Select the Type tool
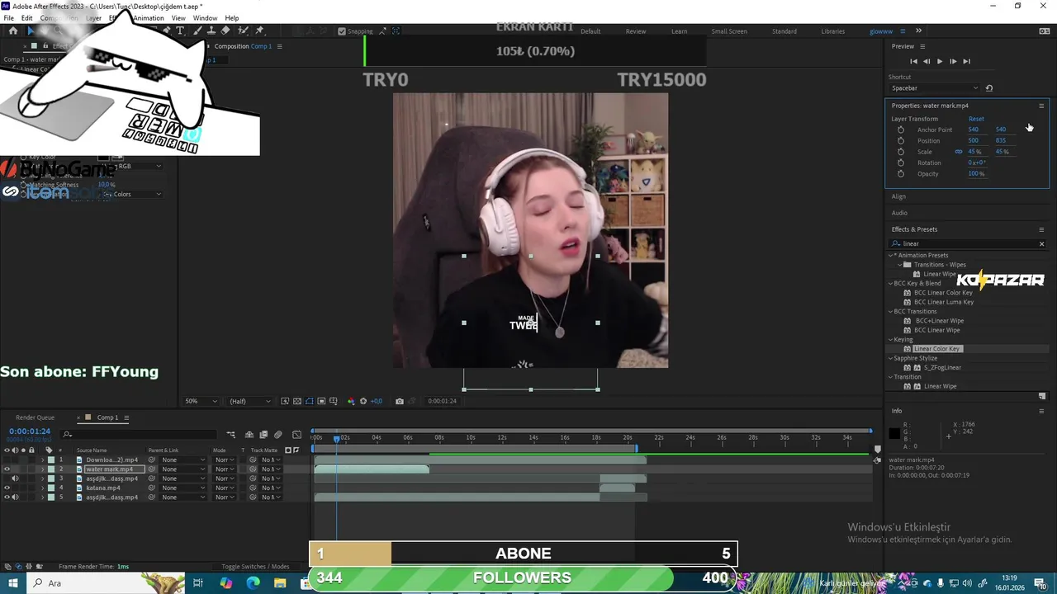 click(180, 31)
